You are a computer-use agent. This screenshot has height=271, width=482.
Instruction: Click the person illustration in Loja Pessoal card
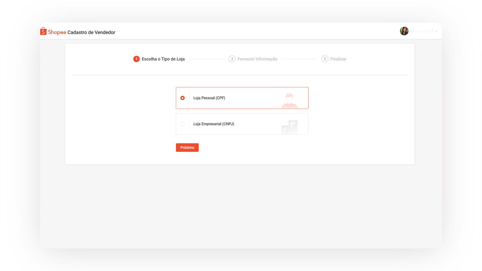[289, 101]
